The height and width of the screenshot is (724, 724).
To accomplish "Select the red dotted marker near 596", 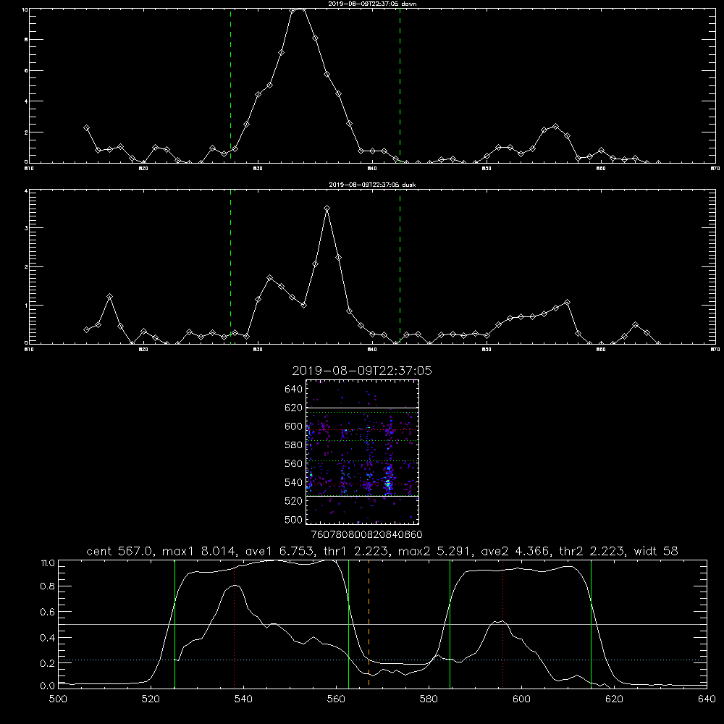I will tap(502, 623).
